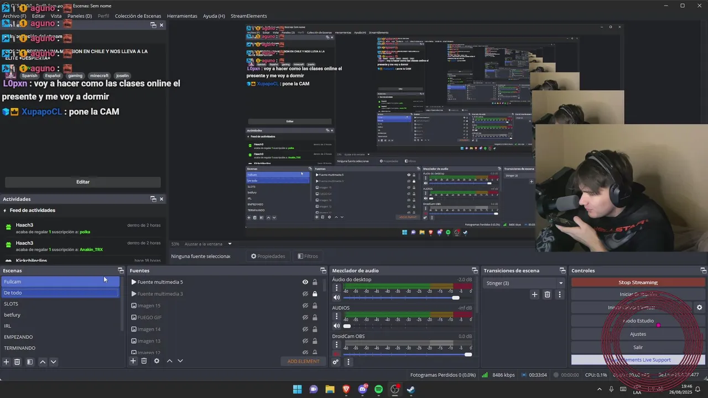Viewport: 708px width, 398px height.
Task: Open the Colección de Escenas menu
Action: tap(138, 16)
